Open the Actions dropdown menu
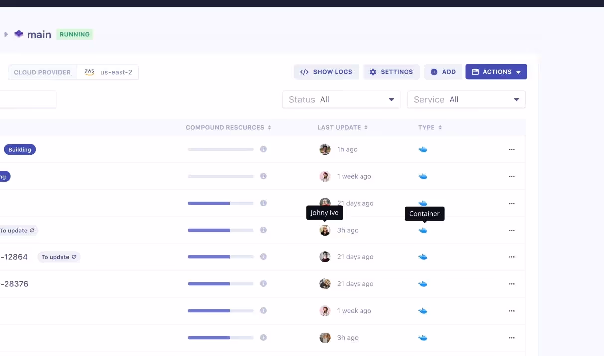The width and height of the screenshot is (604, 356). pos(496,72)
